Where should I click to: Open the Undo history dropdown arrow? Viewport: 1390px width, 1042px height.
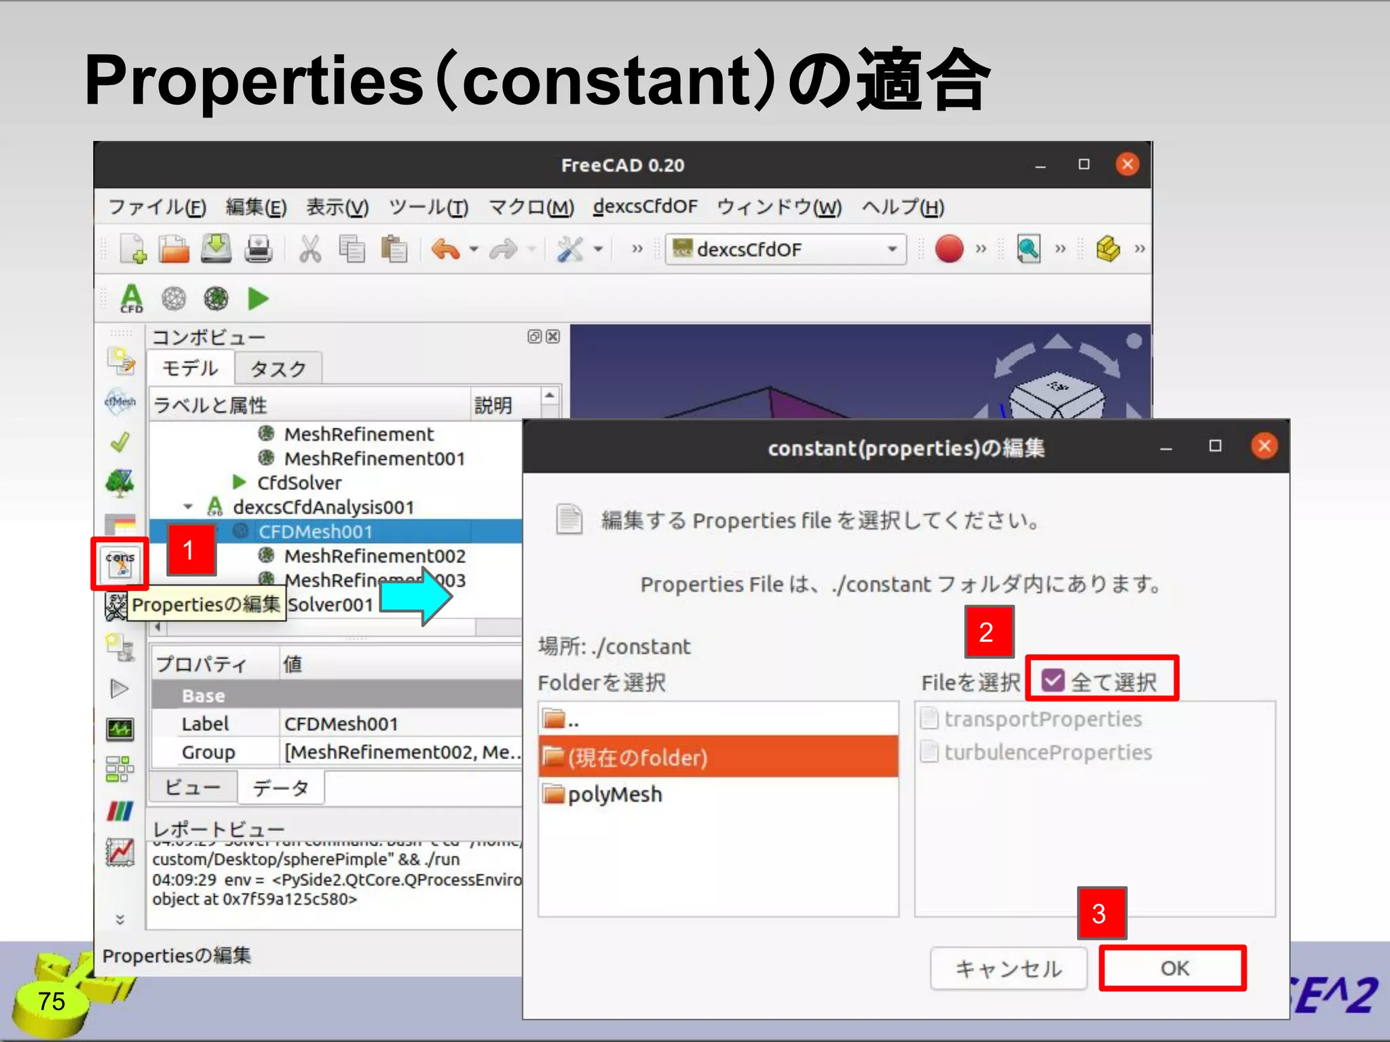(x=474, y=249)
